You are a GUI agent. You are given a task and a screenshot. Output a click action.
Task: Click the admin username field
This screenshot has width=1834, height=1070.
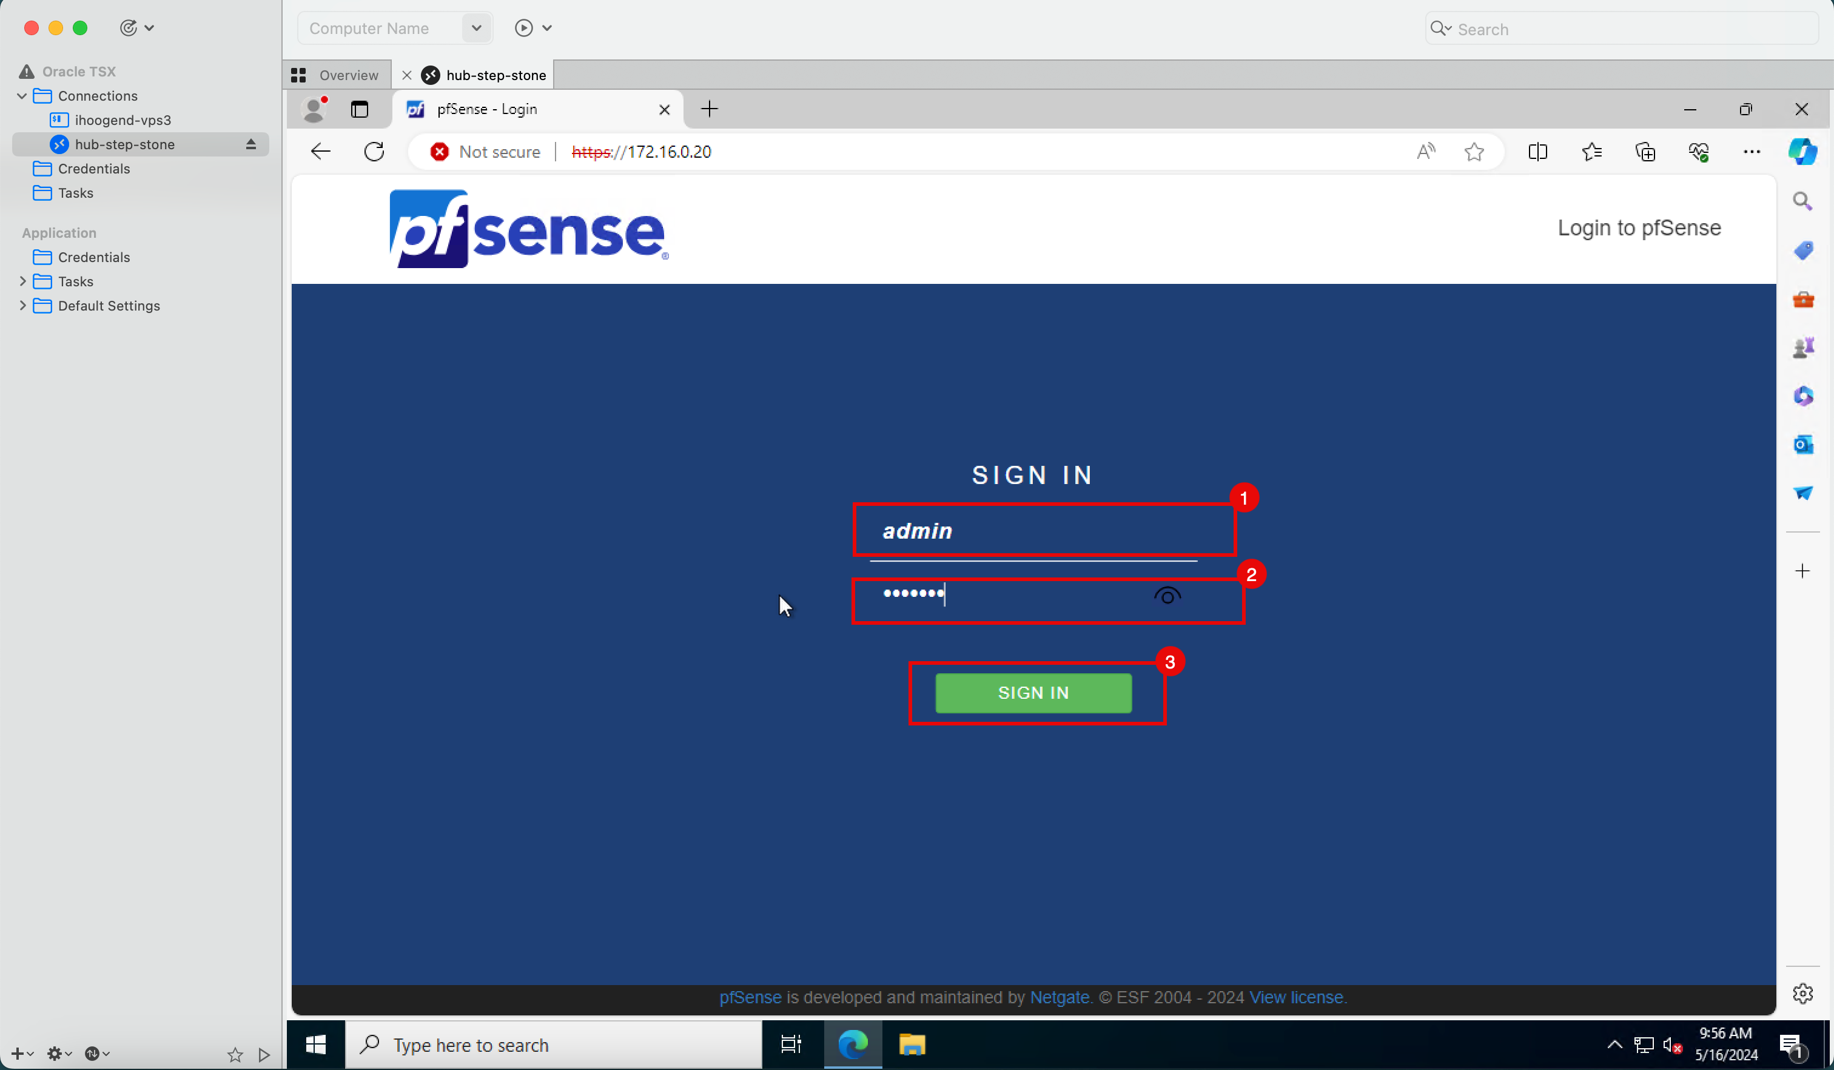(1033, 531)
